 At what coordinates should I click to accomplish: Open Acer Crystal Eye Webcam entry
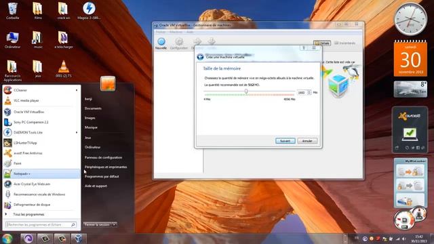point(41,184)
